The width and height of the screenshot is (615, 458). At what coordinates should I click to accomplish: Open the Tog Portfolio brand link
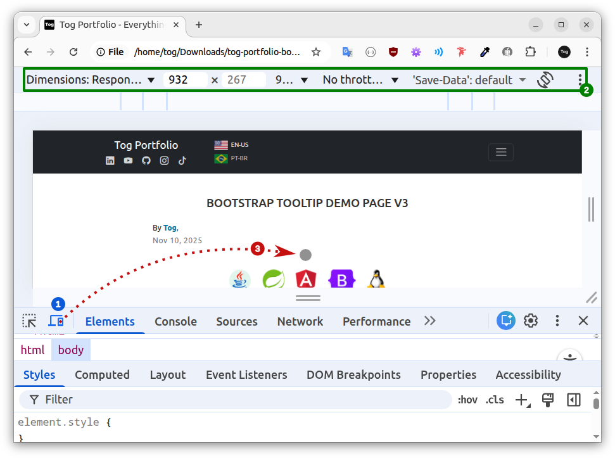(146, 145)
